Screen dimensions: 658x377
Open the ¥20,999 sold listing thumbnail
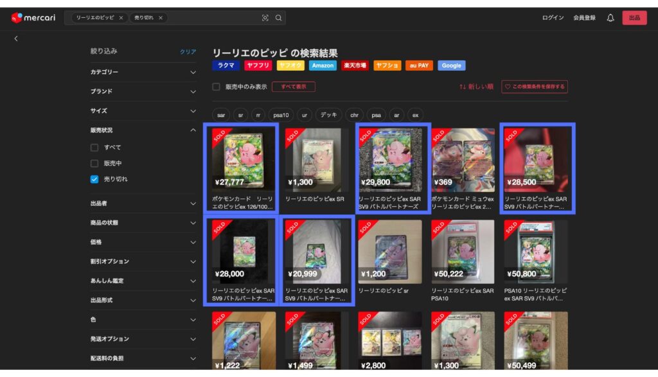pos(317,252)
